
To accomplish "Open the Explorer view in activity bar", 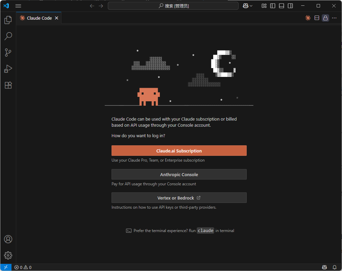I will point(8,20).
